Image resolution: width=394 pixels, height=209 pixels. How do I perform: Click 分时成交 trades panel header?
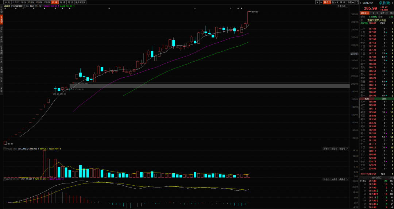click(376, 178)
